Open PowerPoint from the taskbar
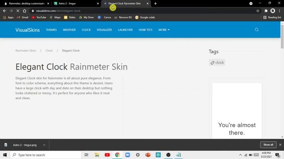The height and width of the screenshot is (159, 284). (148, 155)
